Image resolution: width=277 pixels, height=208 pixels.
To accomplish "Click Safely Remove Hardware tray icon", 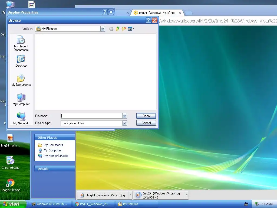I will point(257,204).
